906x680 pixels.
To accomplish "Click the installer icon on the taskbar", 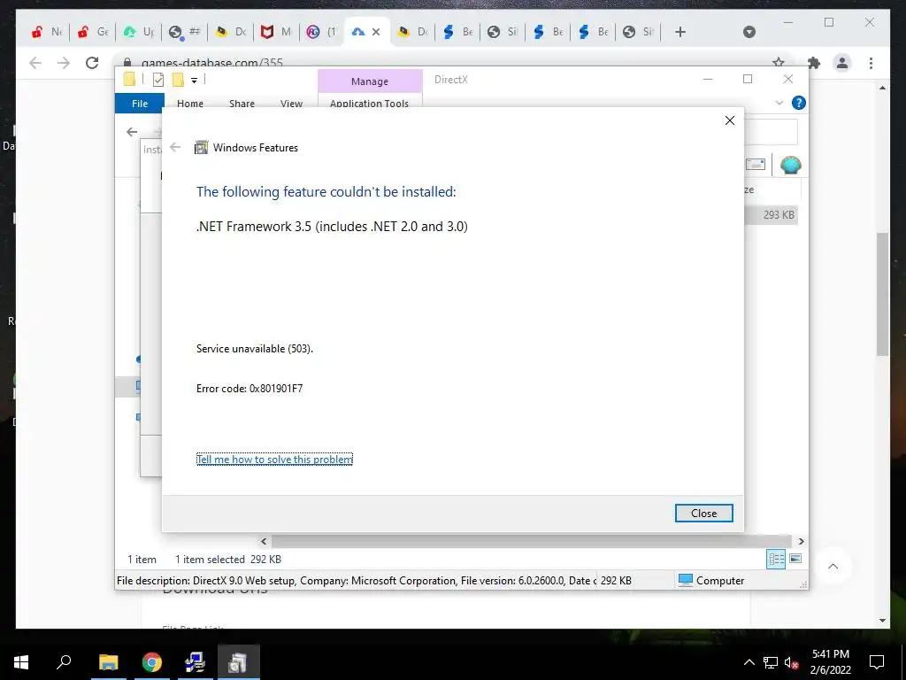I will tap(196, 662).
